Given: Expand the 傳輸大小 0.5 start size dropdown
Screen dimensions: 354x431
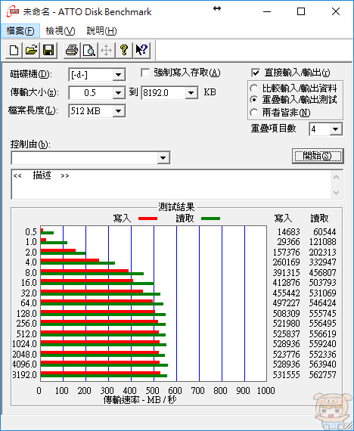Looking at the screenshot, I should pos(119,93).
